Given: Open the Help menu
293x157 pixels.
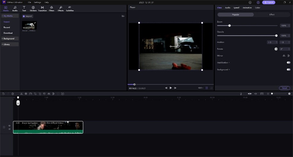Looking at the screenshot, I should coord(47,3).
